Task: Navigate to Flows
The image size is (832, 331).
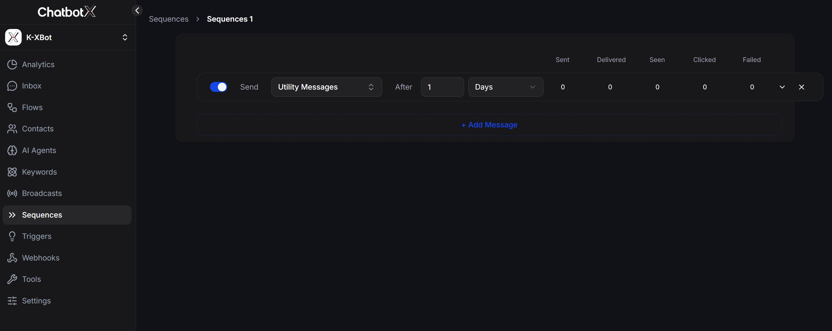Action: click(x=67, y=107)
